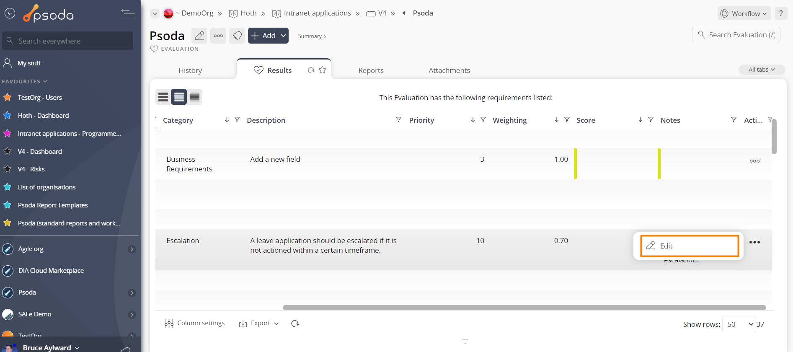Sort by the Category column arrow
The height and width of the screenshot is (352, 793).
[x=227, y=120]
